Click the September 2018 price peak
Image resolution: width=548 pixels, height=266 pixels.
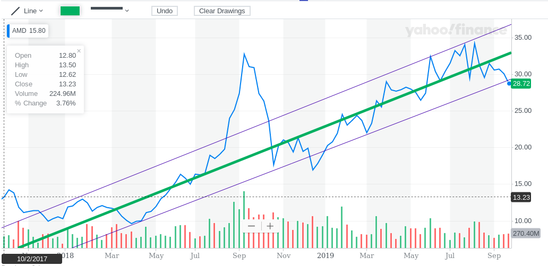click(244, 54)
